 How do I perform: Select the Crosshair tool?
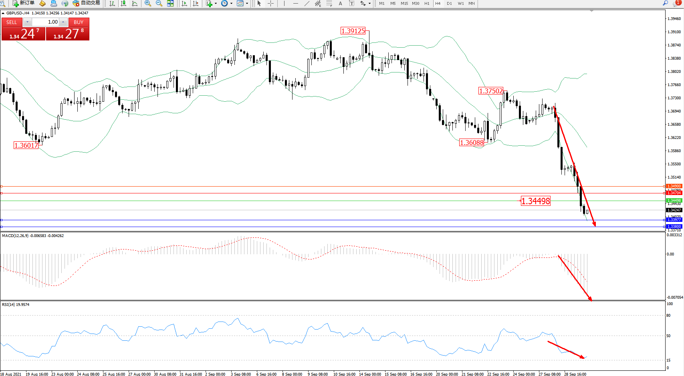coord(271,3)
